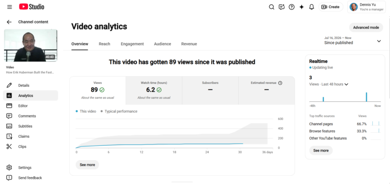Click the Browse features traffic source row
The height and width of the screenshot is (184, 390).
click(x=345, y=131)
